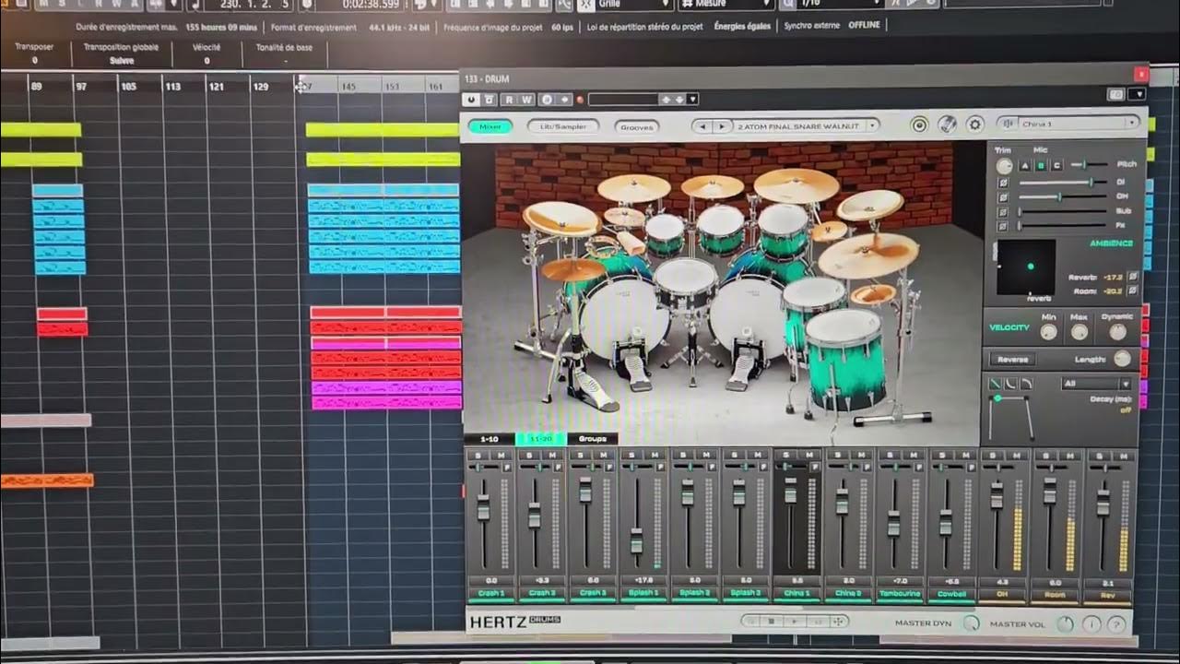
Task: Mute the OH channel
Action: pyautogui.click(x=1016, y=456)
